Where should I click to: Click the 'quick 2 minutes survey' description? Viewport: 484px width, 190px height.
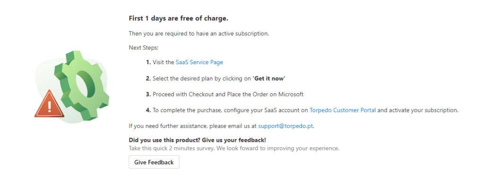coord(234,148)
